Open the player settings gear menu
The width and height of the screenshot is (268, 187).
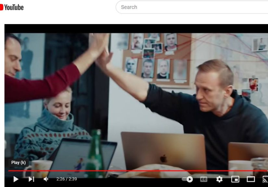(219, 179)
